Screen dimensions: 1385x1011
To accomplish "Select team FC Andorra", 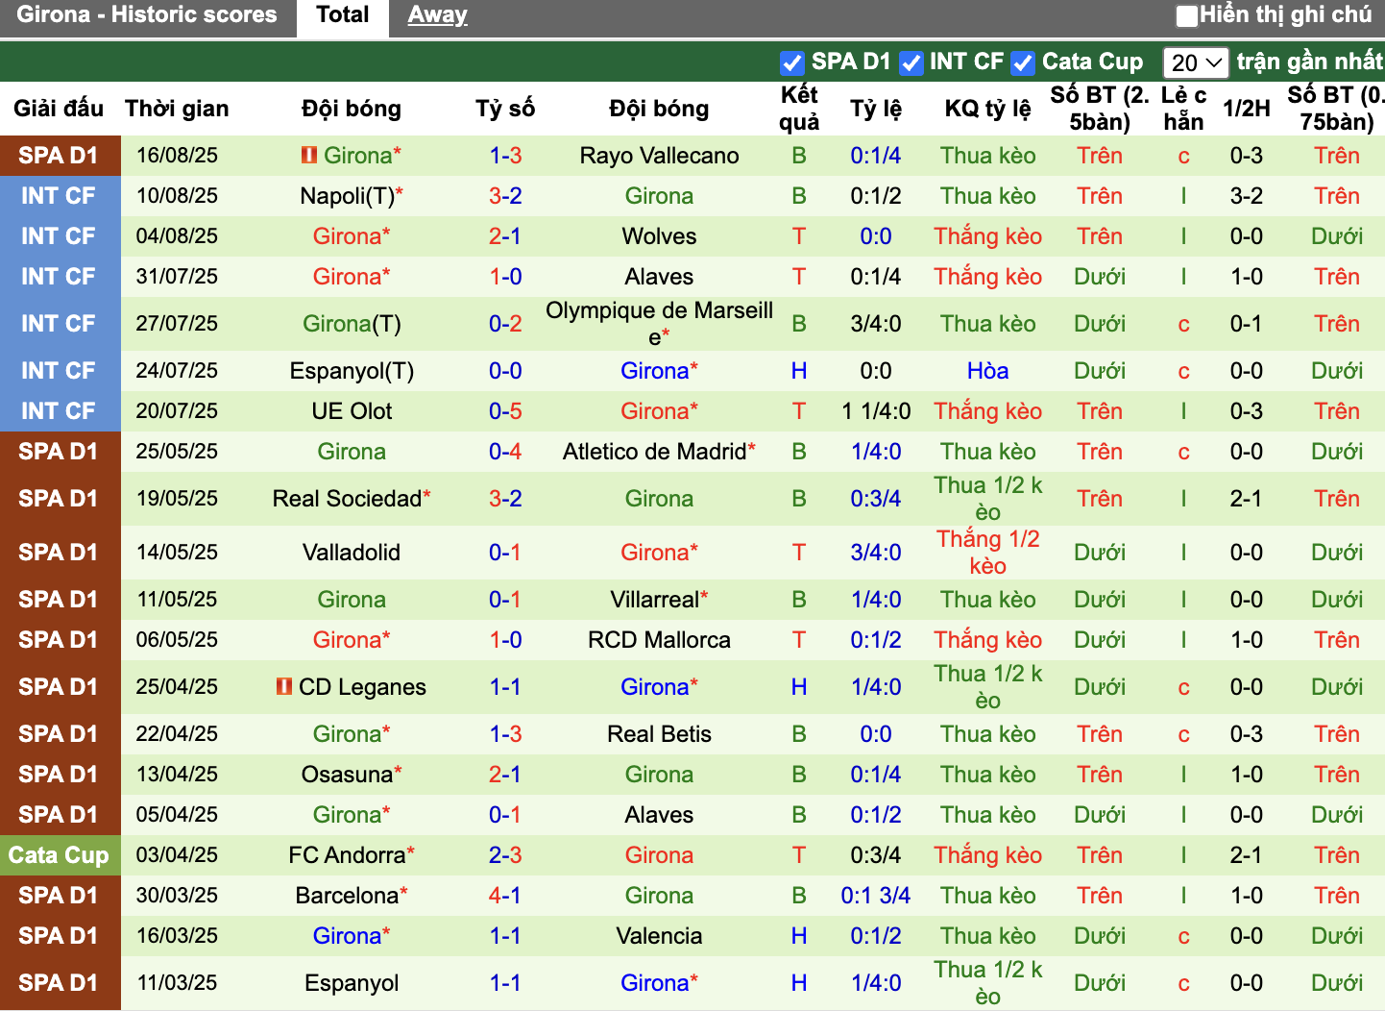I will (x=347, y=855).
